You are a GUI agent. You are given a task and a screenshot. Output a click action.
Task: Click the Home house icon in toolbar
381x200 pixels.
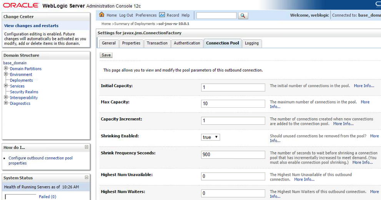coord(102,15)
